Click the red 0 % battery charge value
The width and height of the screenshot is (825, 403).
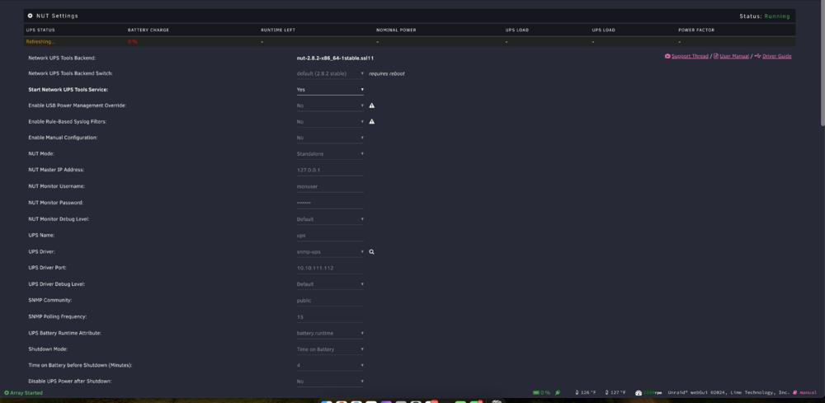pyautogui.click(x=133, y=41)
